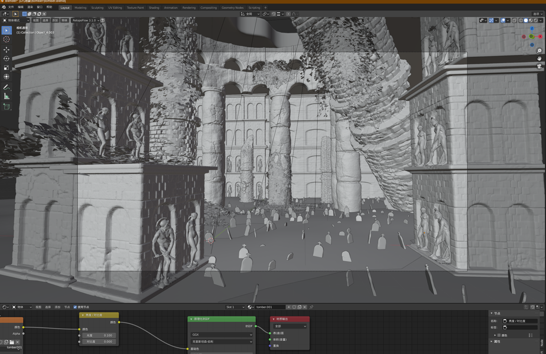The height and width of the screenshot is (354, 546).
Task: Toggle the Use Nodes checkbox
Action: point(75,307)
